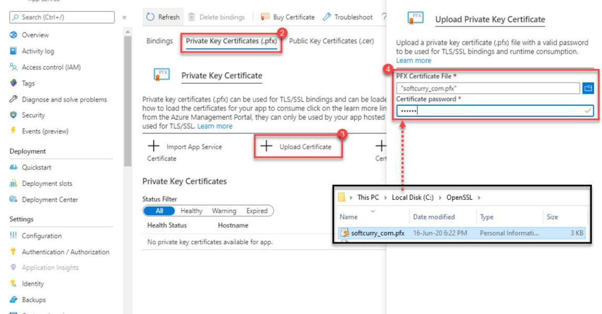Open Backups menu item
602x314 pixels.
coord(33,300)
